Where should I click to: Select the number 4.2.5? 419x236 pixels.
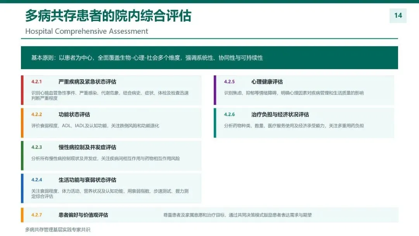click(x=229, y=82)
